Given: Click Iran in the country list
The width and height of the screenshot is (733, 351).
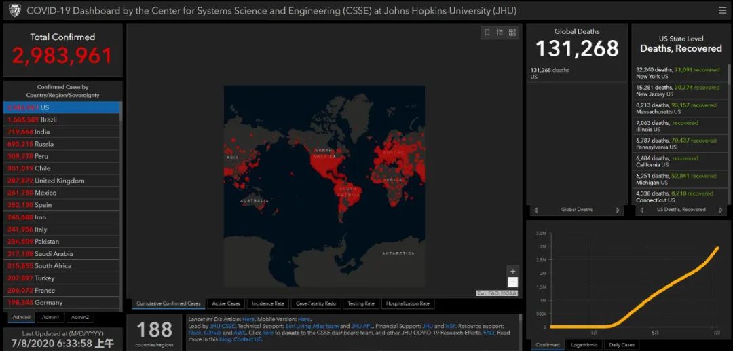Looking at the screenshot, I should (61, 217).
